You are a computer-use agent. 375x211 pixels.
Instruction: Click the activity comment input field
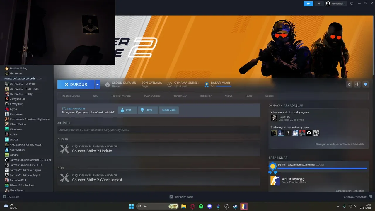click(x=159, y=130)
